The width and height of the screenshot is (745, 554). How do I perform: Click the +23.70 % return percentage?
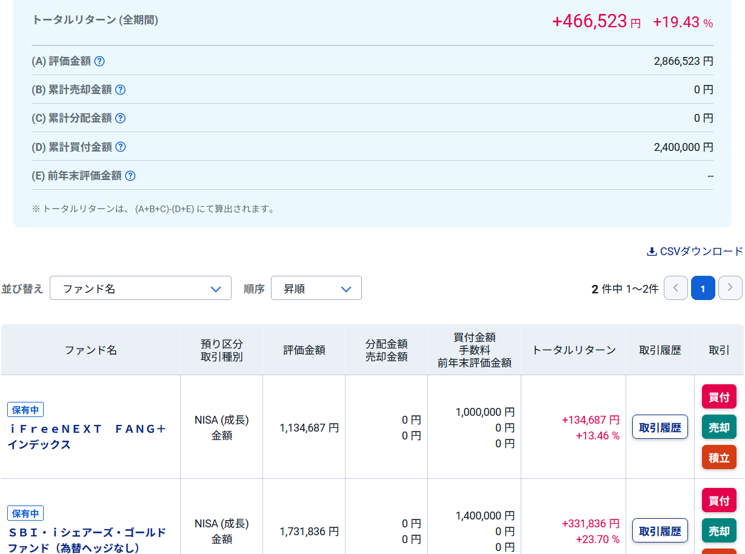(598, 539)
